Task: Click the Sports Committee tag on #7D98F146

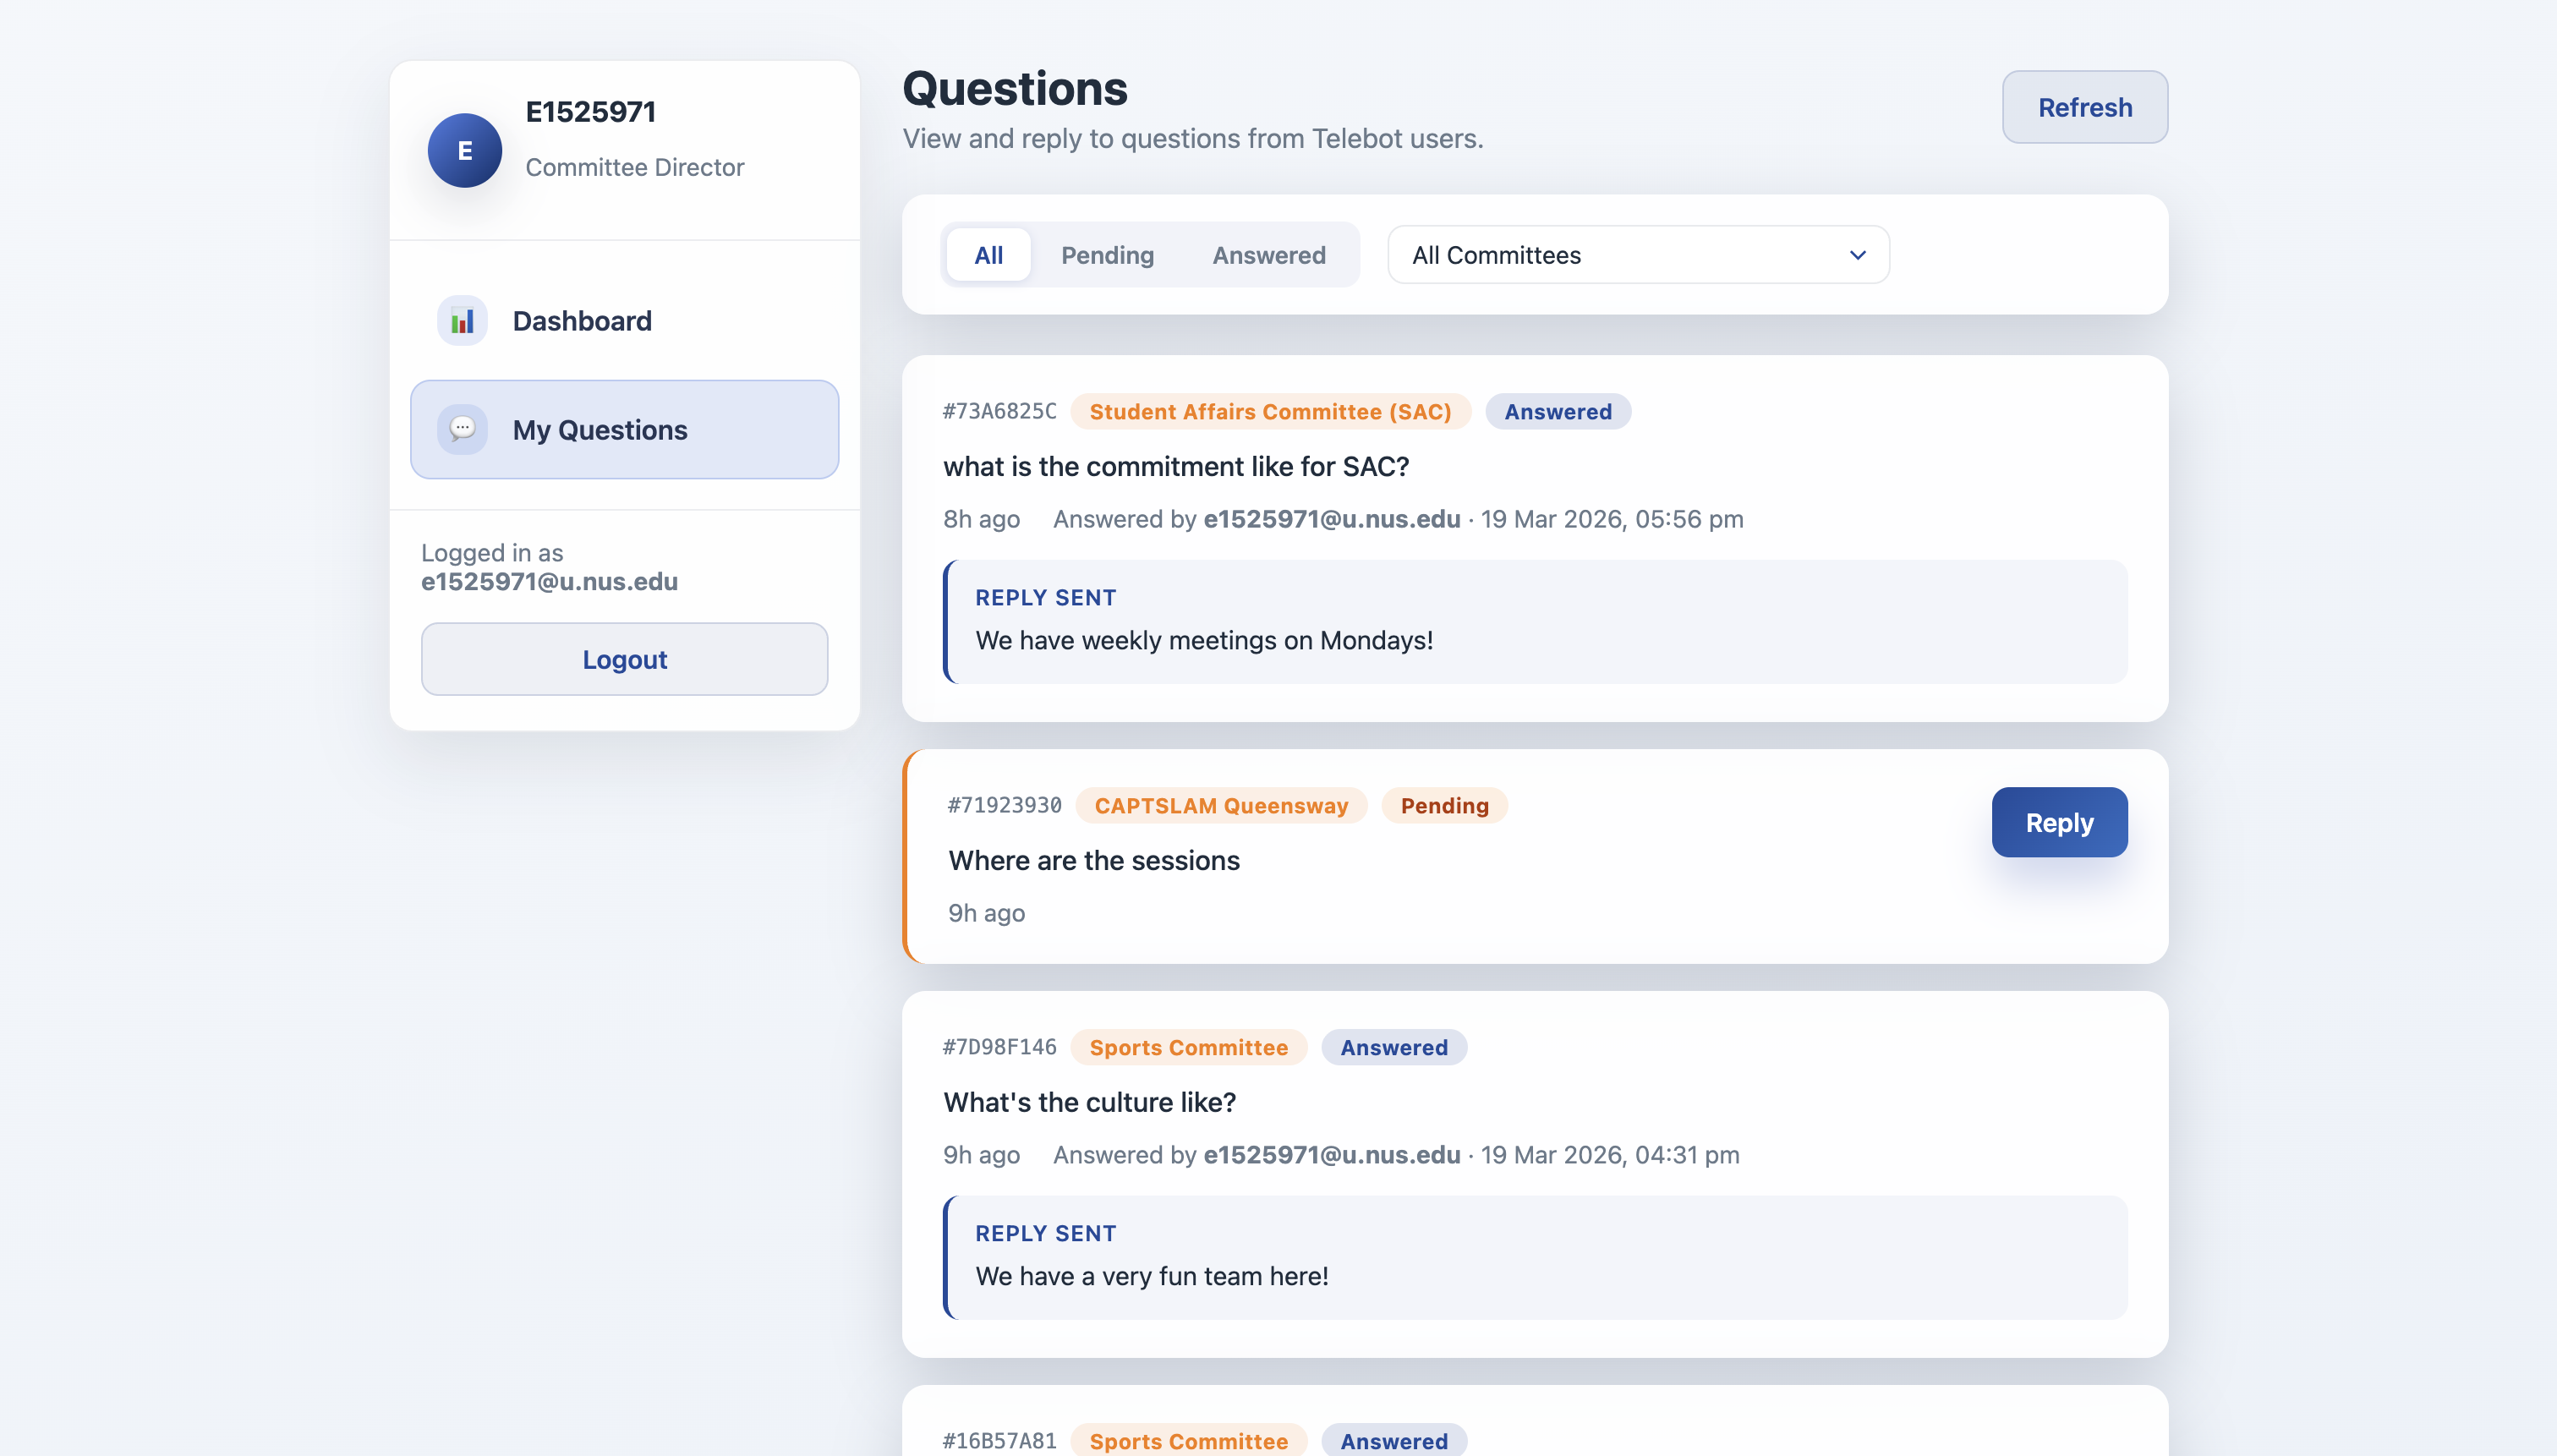Action: coord(1188,1047)
